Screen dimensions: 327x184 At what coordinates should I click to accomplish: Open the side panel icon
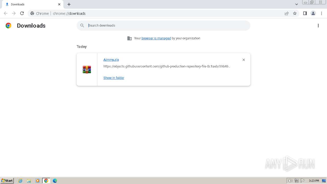click(305, 13)
